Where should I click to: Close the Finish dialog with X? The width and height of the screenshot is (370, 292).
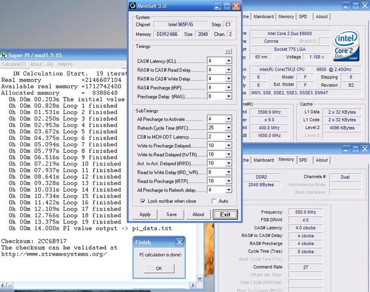tap(180, 242)
